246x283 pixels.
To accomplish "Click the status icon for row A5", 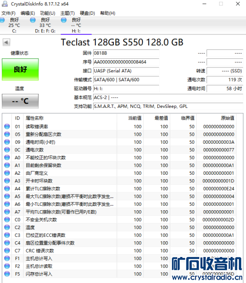I will pos(7,196).
